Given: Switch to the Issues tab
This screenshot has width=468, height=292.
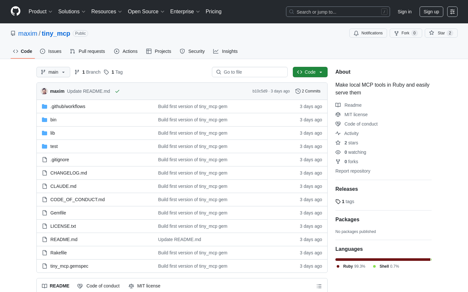Looking at the screenshot, I should tap(51, 51).
